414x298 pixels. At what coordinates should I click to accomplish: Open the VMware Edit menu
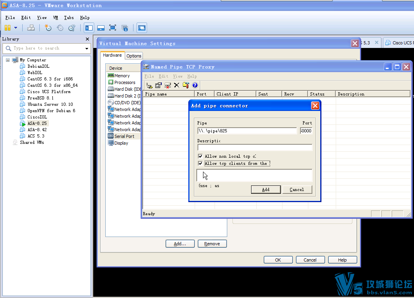(x=26, y=18)
